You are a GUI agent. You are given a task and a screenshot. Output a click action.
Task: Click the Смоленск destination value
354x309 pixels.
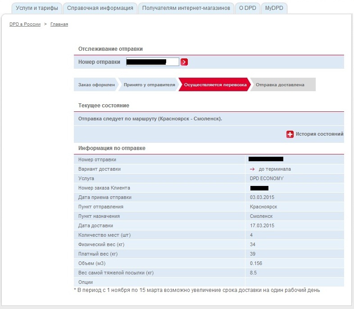[x=261, y=216]
